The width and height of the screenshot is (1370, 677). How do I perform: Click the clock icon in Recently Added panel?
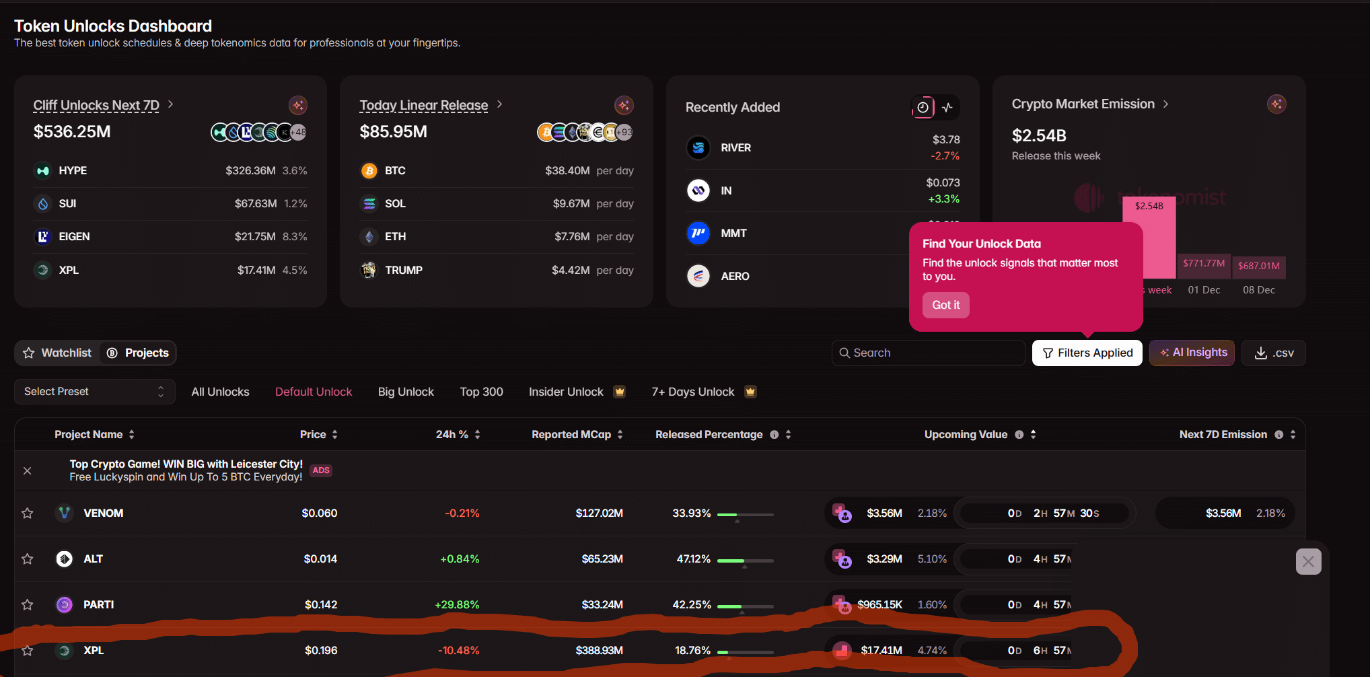(923, 107)
